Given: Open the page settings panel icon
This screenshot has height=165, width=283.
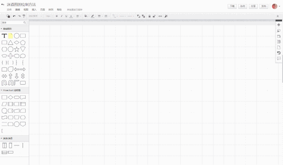Looking at the screenshot, I should point(279,47).
